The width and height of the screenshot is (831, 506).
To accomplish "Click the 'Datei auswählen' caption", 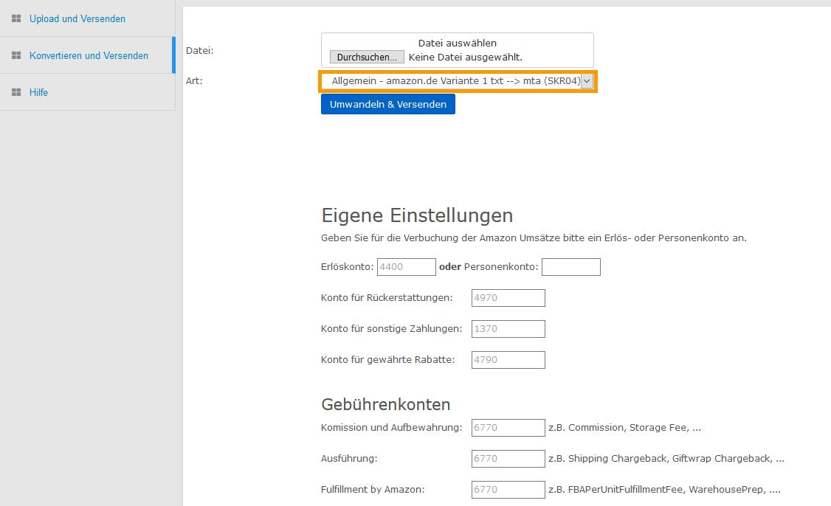I will pyautogui.click(x=458, y=43).
